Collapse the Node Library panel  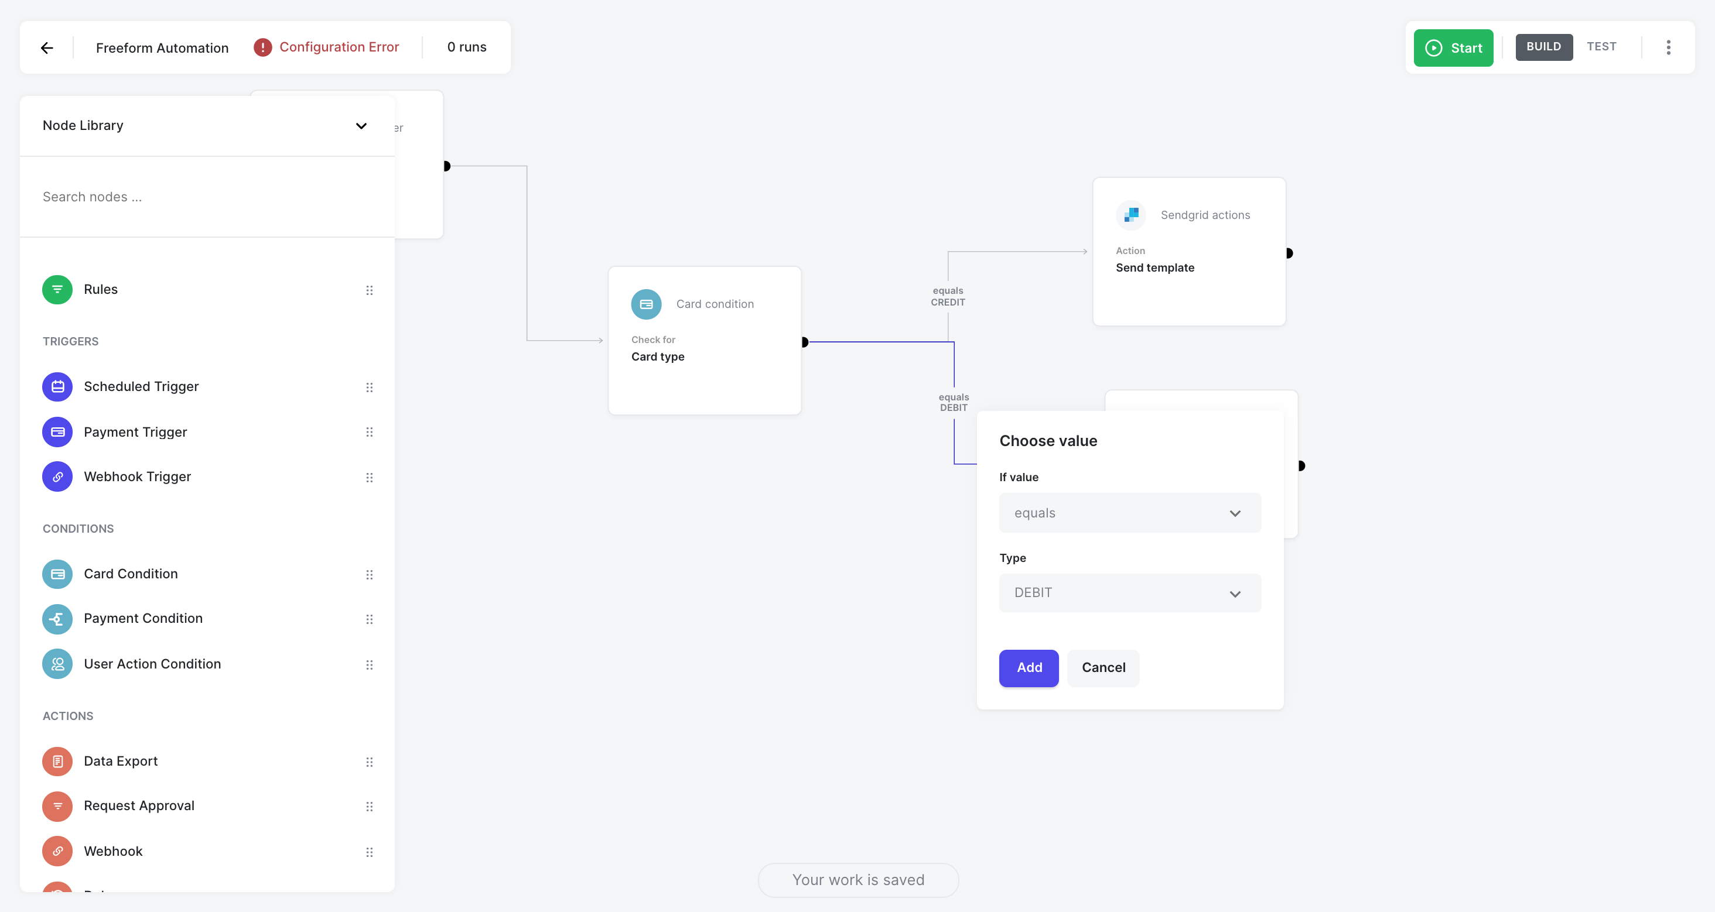tap(361, 126)
